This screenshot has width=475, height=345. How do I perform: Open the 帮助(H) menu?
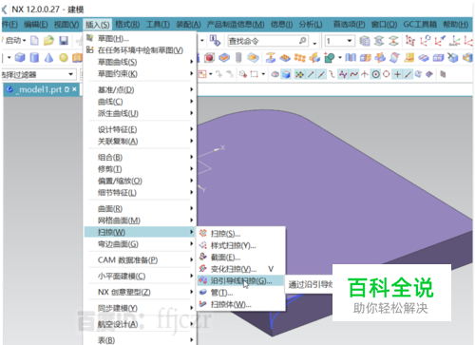click(x=456, y=25)
